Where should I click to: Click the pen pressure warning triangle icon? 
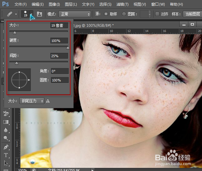point(48,101)
